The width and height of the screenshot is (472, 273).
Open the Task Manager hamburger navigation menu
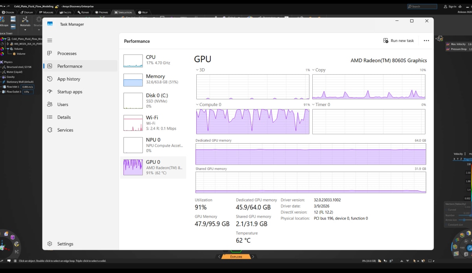click(x=50, y=40)
